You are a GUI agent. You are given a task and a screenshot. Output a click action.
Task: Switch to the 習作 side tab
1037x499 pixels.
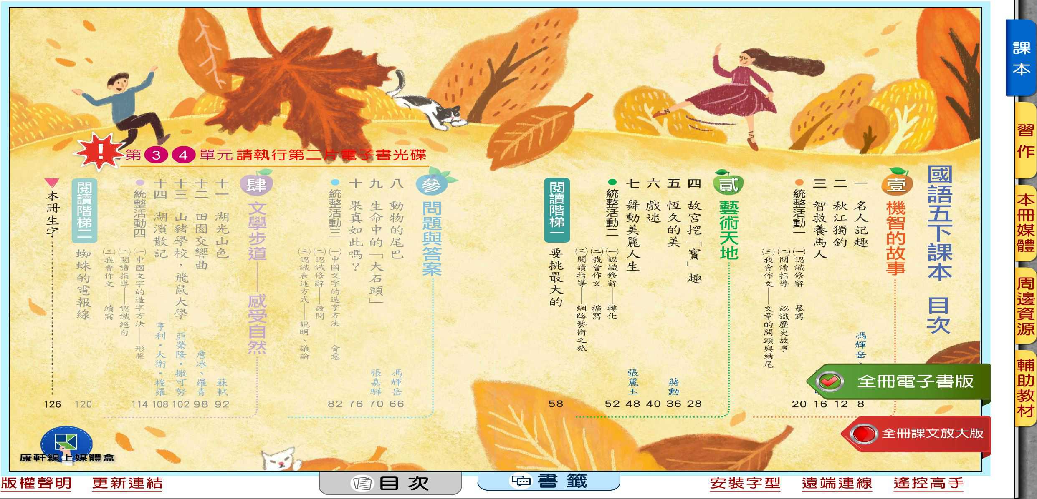(1025, 140)
